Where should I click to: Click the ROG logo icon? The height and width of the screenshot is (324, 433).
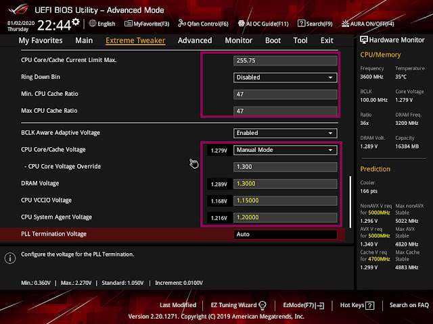pos(18,9)
